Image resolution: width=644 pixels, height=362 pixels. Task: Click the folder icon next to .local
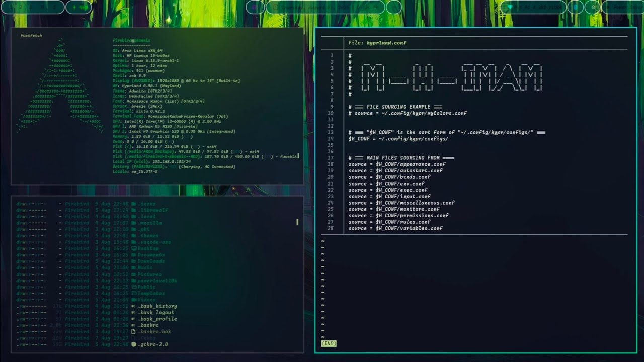pyautogui.click(x=134, y=217)
